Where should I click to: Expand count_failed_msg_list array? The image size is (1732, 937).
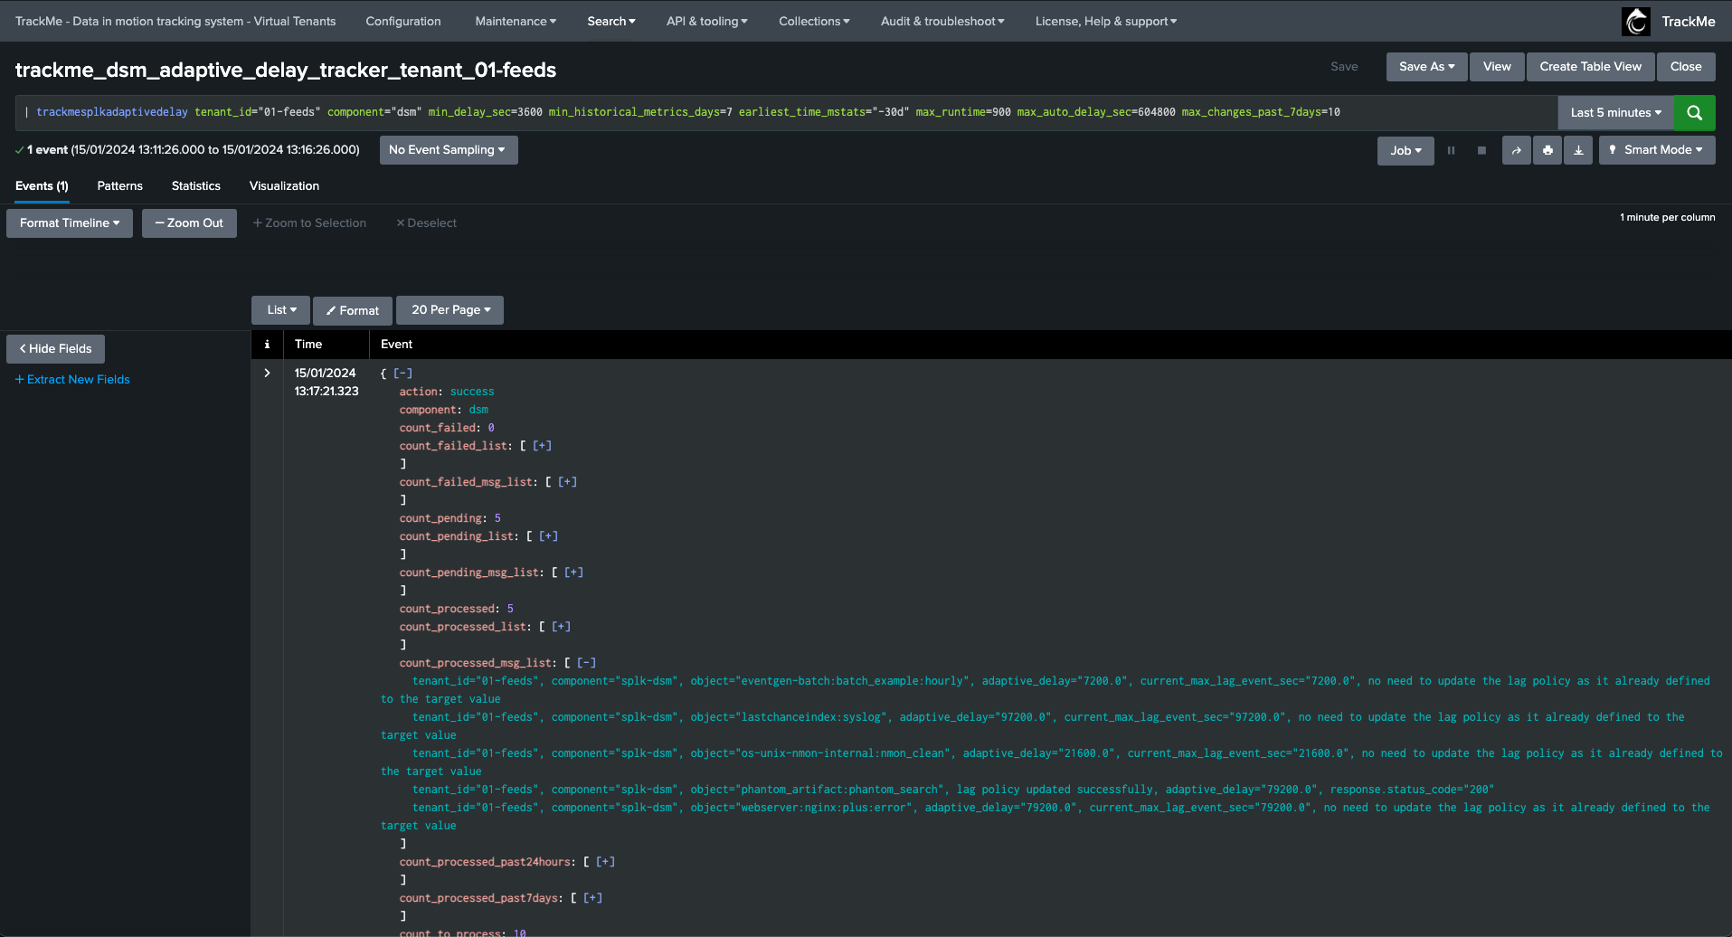pos(567,482)
